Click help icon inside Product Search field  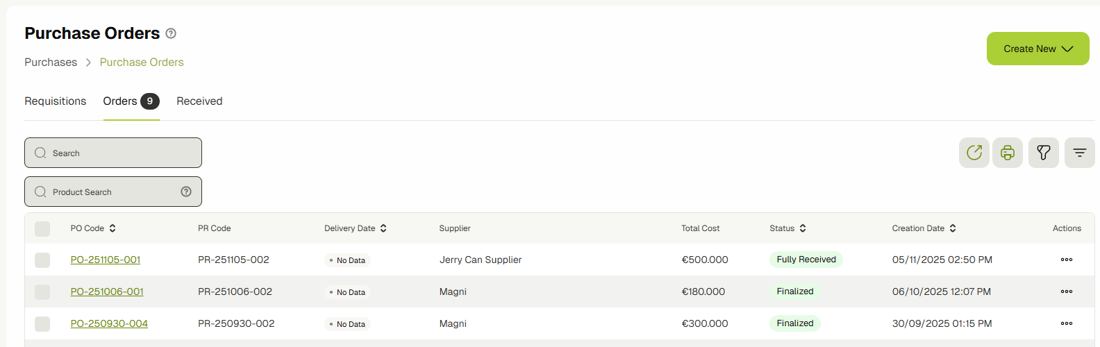click(186, 192)
